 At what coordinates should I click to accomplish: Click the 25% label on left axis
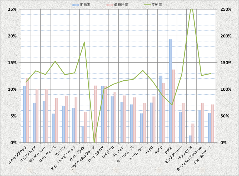tap(12, 9)
